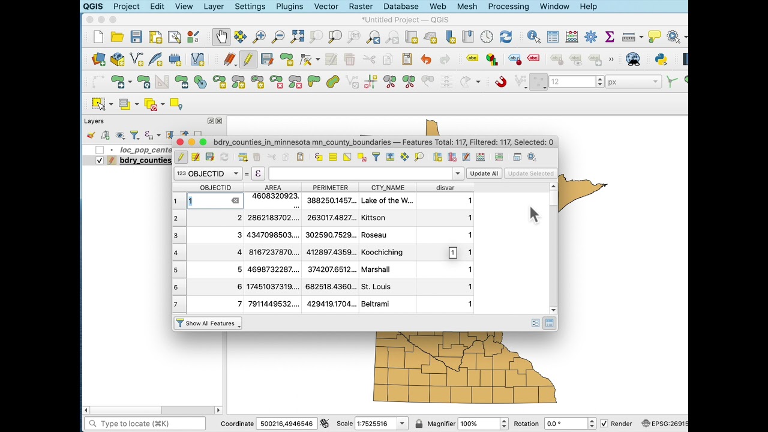This screenshot has height=432, width=768.
Task: Click the CTY_NAME column header
Action: coord(388,188)
